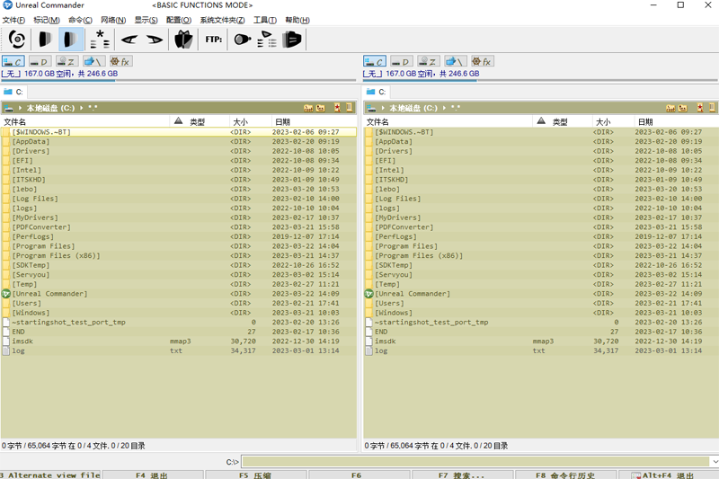The width and height of the screenshot is (719, 479).
Task: Open the 工具(T) menu
Action: 264,20
